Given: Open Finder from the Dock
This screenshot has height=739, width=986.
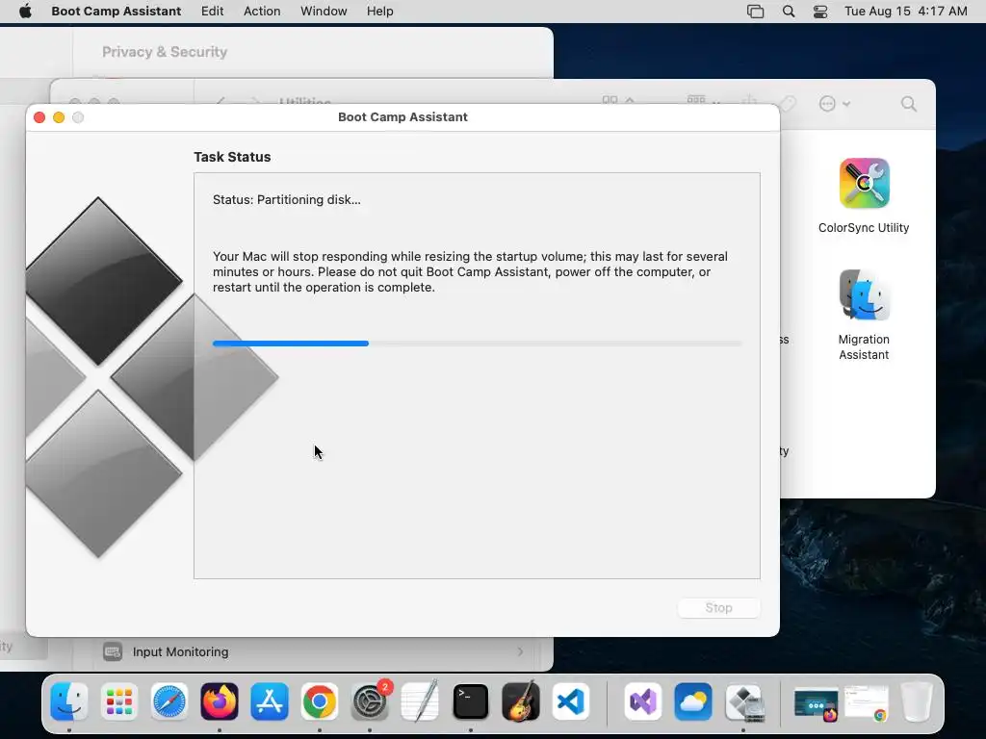Looking at the screenshot, I should click(68, 701).
